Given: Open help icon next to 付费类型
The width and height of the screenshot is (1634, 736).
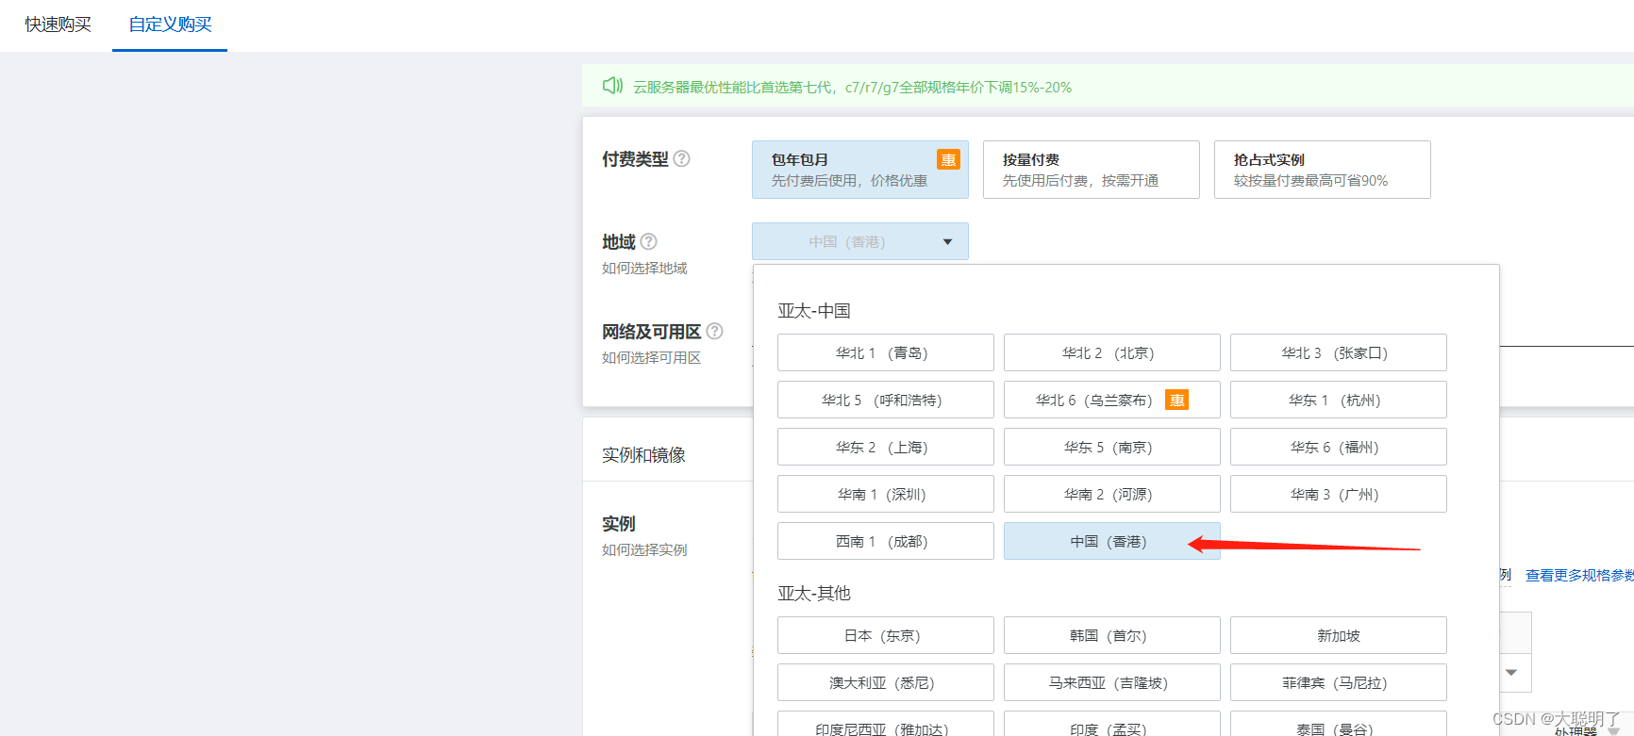Looking at the screenshot, I should (681, 158).
